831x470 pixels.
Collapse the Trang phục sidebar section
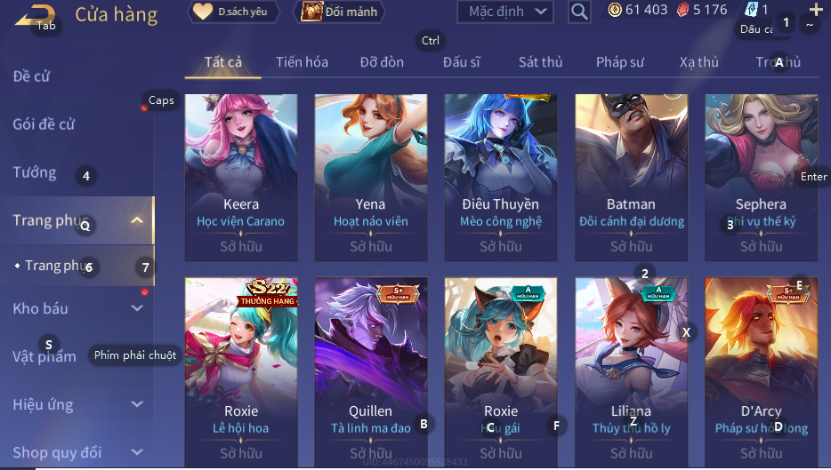(137, 220)
